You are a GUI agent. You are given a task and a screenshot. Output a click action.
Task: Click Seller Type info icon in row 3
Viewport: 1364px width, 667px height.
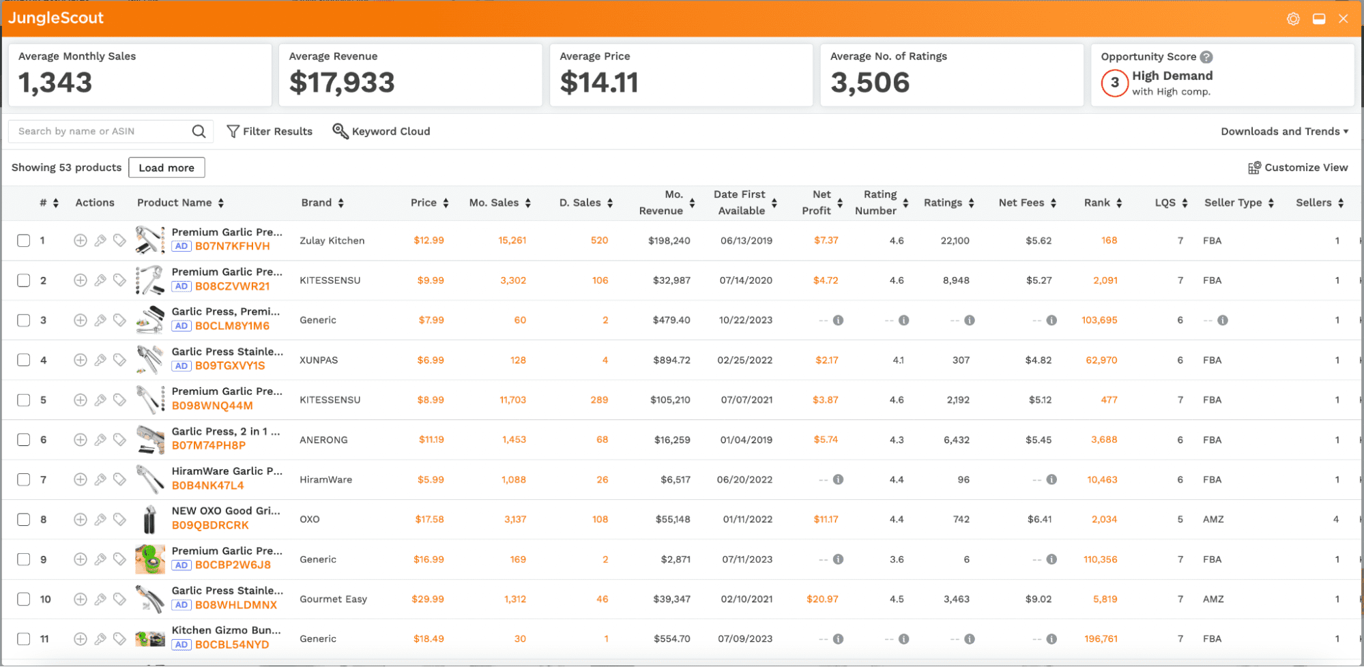pos(1223,321)
